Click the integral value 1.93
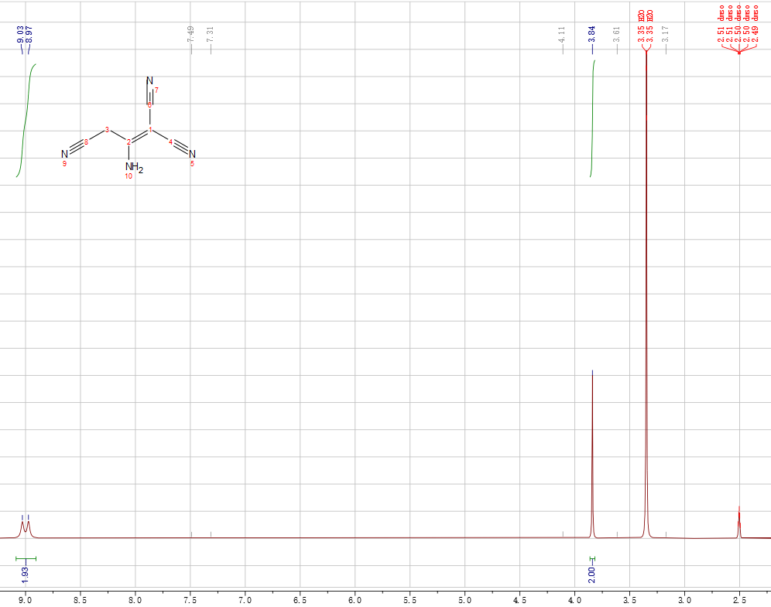Screen dimensions: 771x607 point(26,573)
